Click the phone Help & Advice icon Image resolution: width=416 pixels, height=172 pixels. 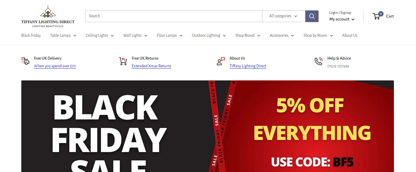click(x=319, y=61)
